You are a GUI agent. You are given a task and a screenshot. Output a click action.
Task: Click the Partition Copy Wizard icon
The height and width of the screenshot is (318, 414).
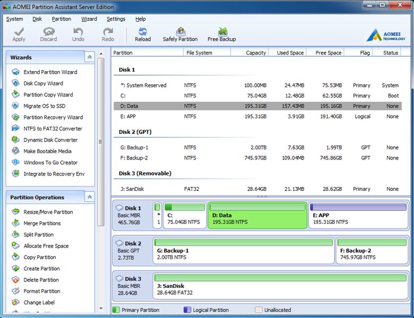tap(15, 94)
